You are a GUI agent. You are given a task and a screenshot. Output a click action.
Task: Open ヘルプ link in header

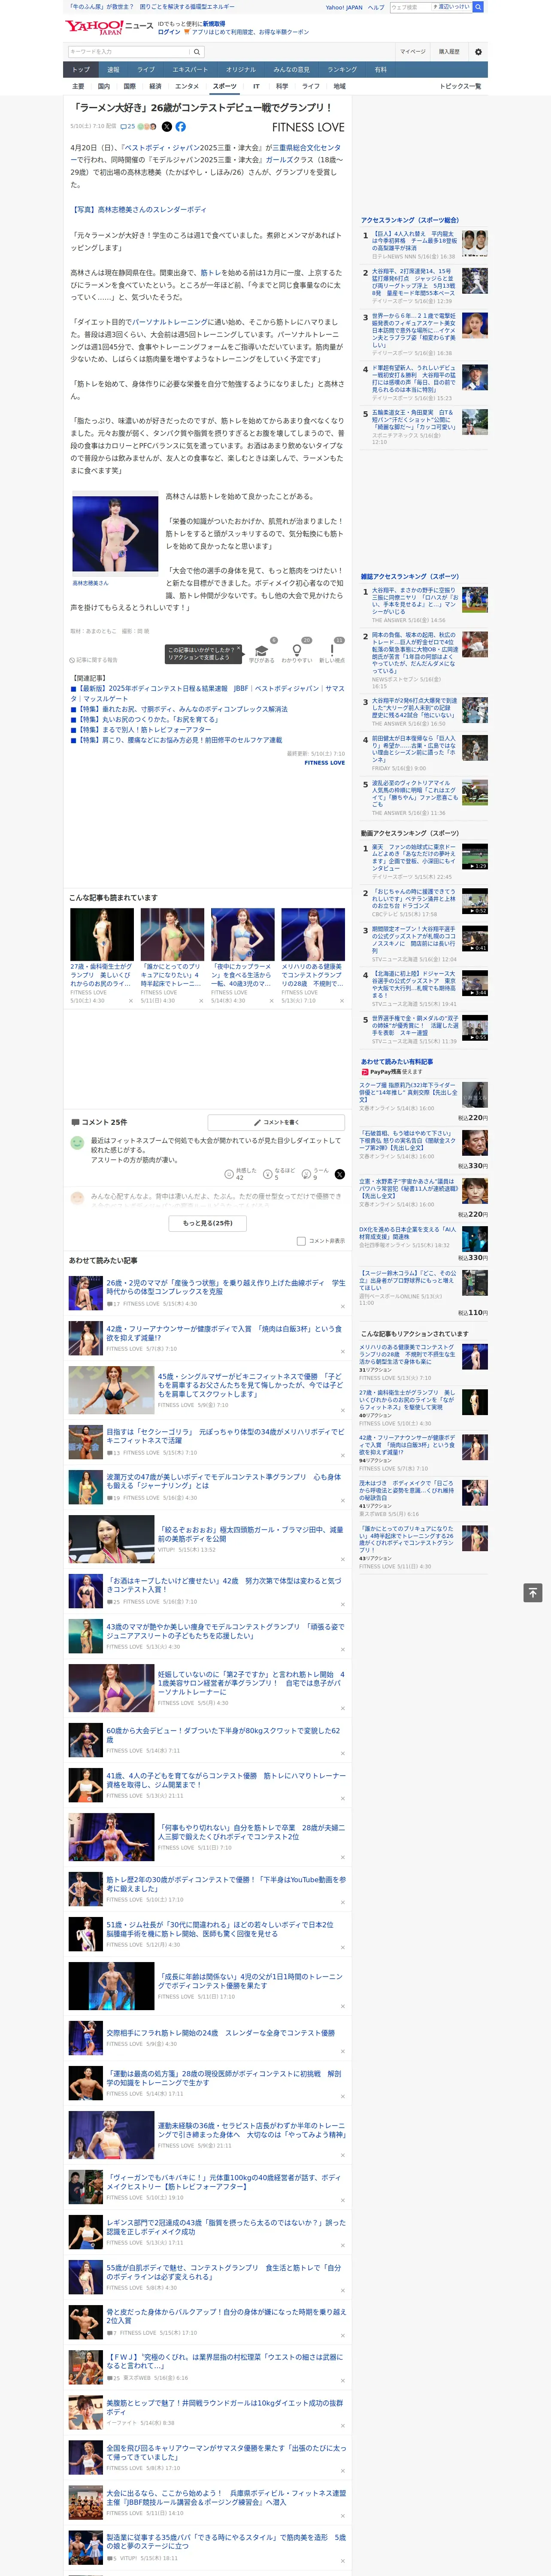click(376, 7)
